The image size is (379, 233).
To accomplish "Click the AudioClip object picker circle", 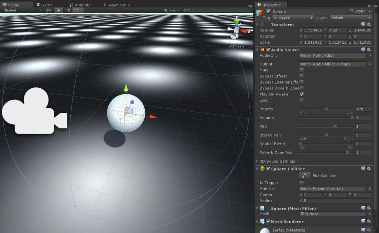I will point(370,55).
